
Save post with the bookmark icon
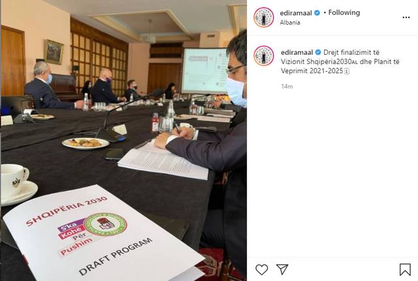click(x=405, y=269)
